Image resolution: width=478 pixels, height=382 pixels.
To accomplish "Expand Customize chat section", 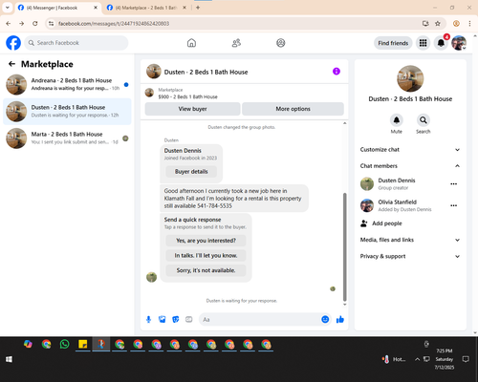I will (x=410, y=150).
